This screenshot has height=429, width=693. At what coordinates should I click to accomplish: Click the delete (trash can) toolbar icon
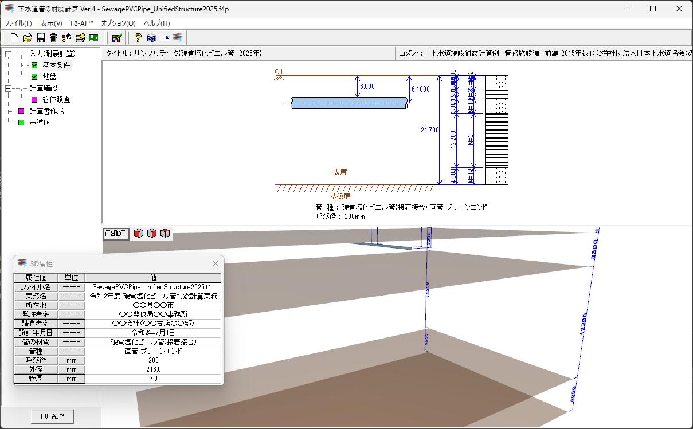tap(53, 37)
